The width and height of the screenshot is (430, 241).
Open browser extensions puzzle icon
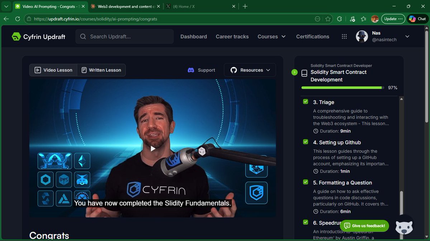click(340, 19)
